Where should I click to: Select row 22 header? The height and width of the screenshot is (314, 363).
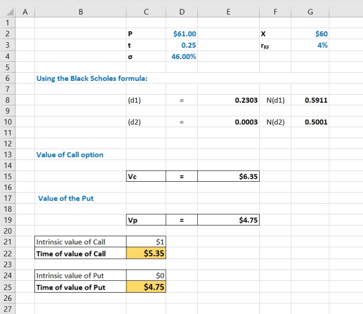coord(8,253)
